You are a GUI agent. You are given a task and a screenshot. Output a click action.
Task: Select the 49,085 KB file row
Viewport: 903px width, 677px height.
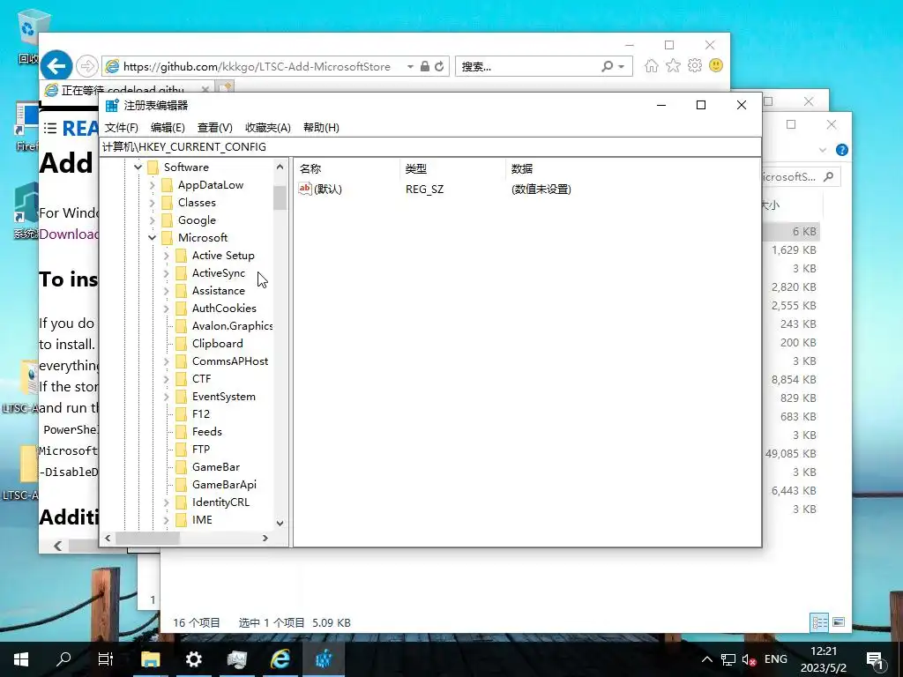791,454
